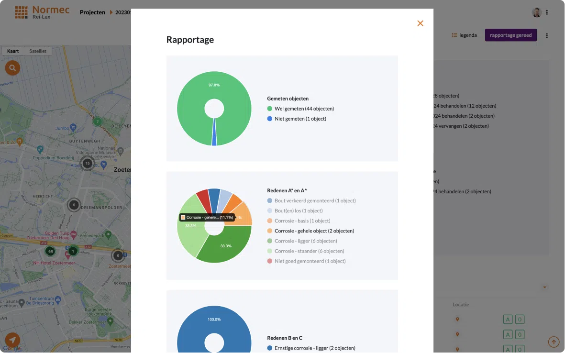Screen dimensions: 565x353
Task: Expand the small orange dropdown arrow above Locatie
Action: click(544, 287)
